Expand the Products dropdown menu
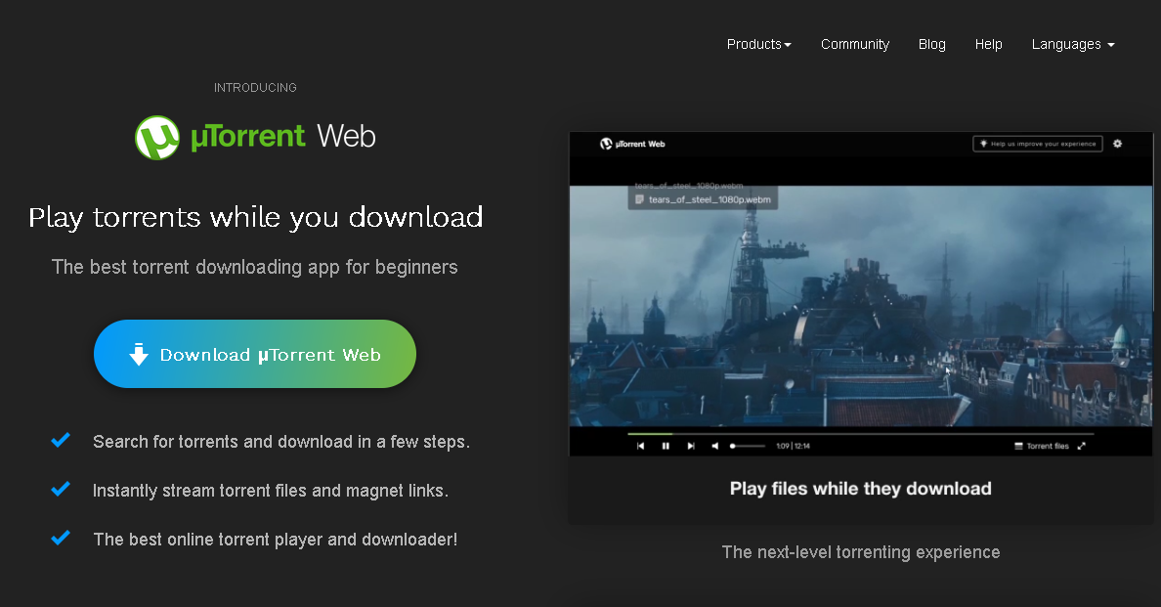Viewport: 1161px width, 607px height. tap(758, 44)
